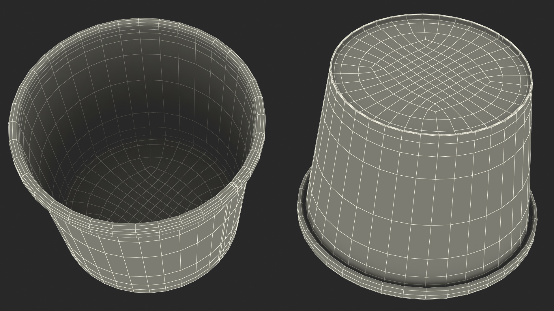The width and height of the screenshot is (554, 311).
Task: Click the inverted cup's outer side wall
Action: point(418,202)
